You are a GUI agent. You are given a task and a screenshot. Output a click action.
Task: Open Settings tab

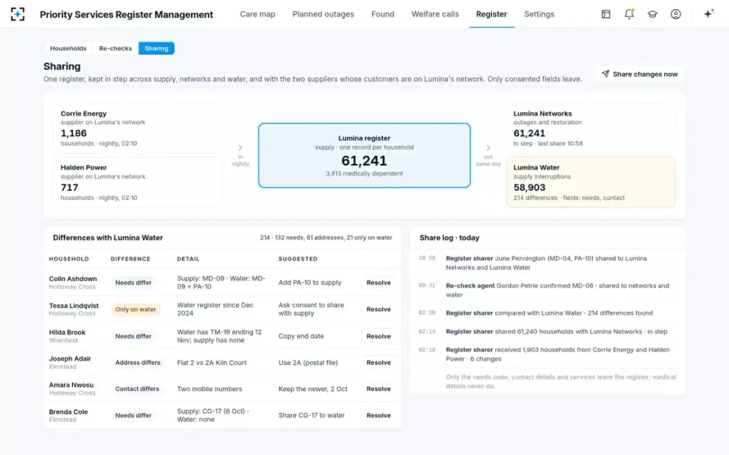click(x=539, y=14)
